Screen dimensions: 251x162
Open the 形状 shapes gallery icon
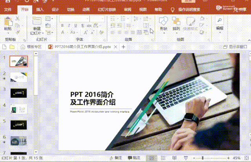[163, 21]
